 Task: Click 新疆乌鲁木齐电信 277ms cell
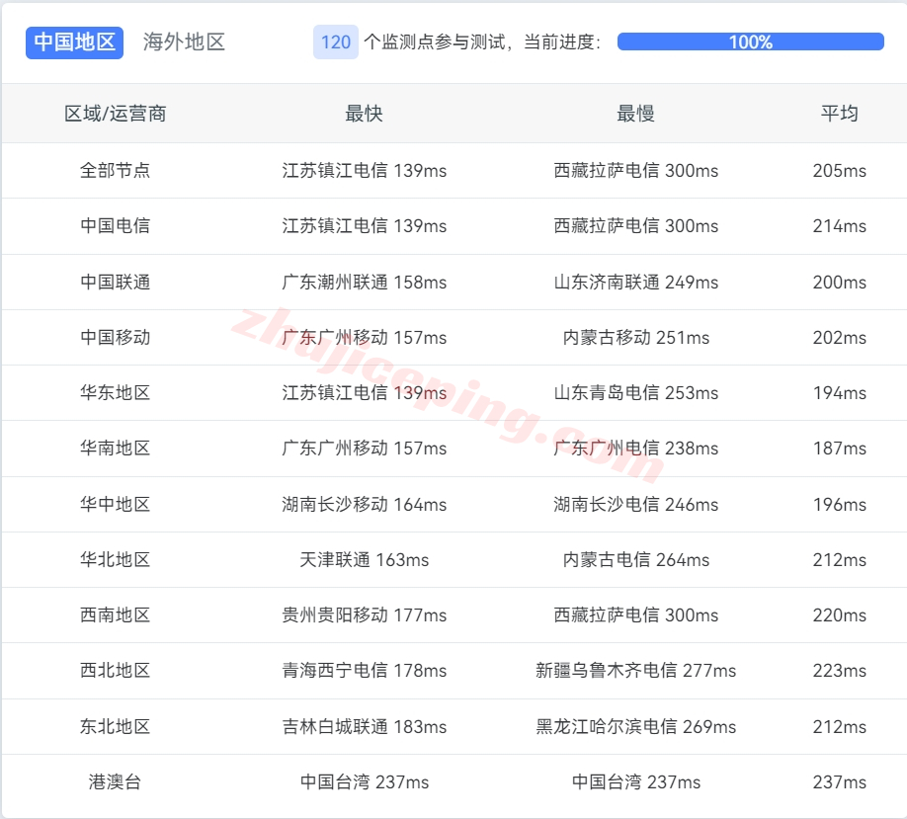pos(635,671)
